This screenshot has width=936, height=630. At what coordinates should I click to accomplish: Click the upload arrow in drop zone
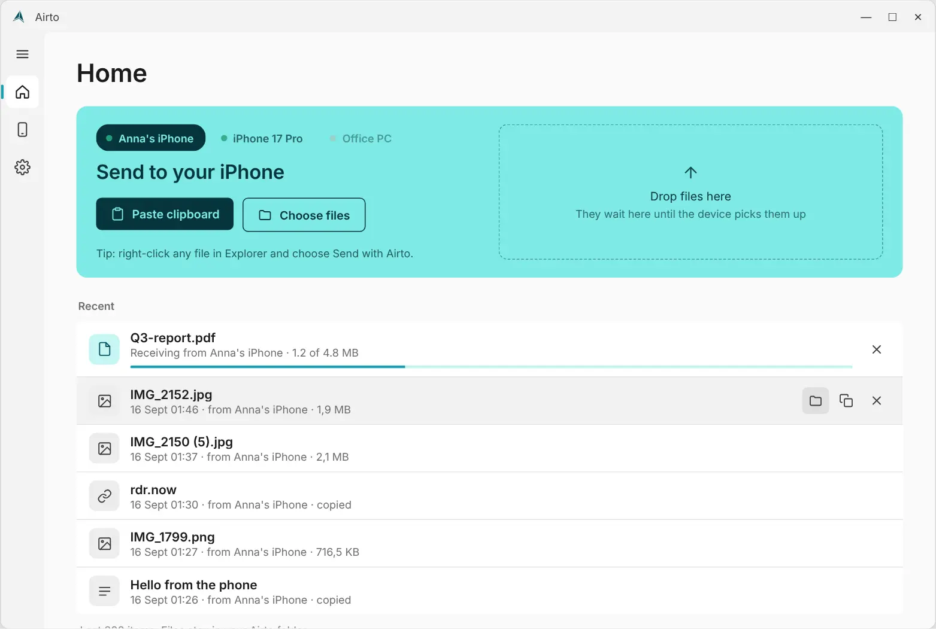point(690,173)
